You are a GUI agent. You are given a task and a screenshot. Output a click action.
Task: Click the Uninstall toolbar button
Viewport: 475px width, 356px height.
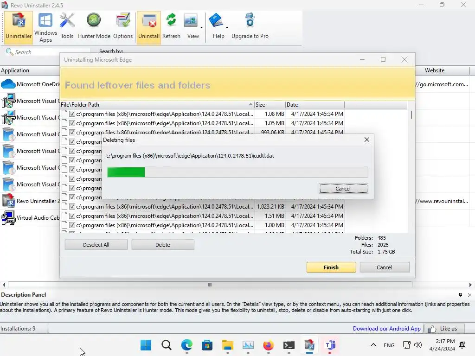coord(149,27)
